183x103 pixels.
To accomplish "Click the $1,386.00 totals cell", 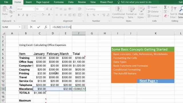I will coord(40,93).
